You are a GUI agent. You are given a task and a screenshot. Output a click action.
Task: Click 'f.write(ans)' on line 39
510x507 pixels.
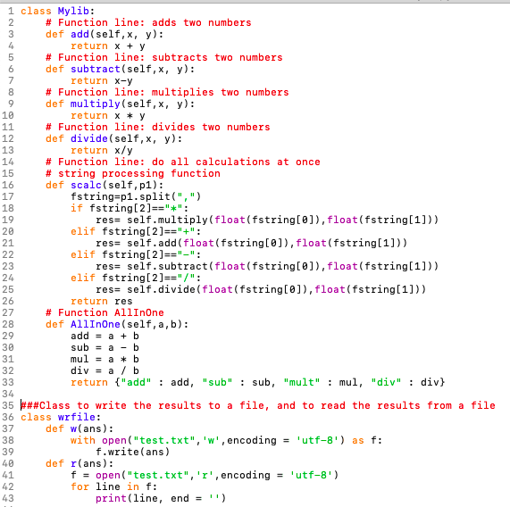coord(133,452)
